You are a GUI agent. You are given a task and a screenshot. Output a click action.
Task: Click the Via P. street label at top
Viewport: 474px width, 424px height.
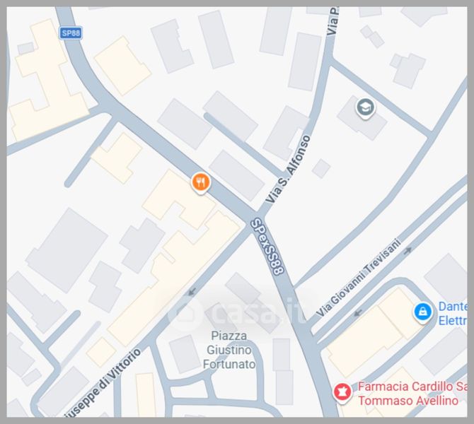(333, 21)
